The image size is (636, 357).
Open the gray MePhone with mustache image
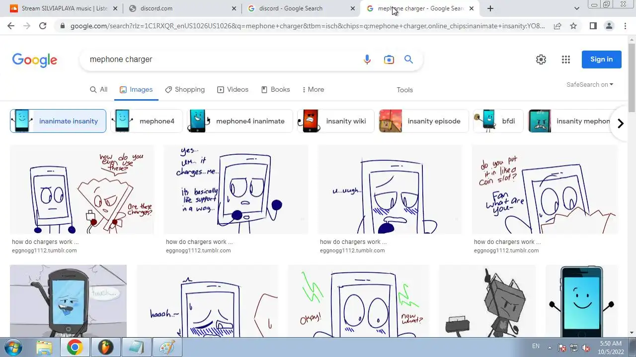tap(68, 301)
